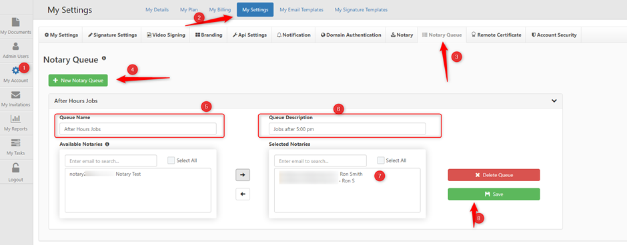Click the green Save button
Viewport: 627px width, 245px height.
tap(494, 194)
